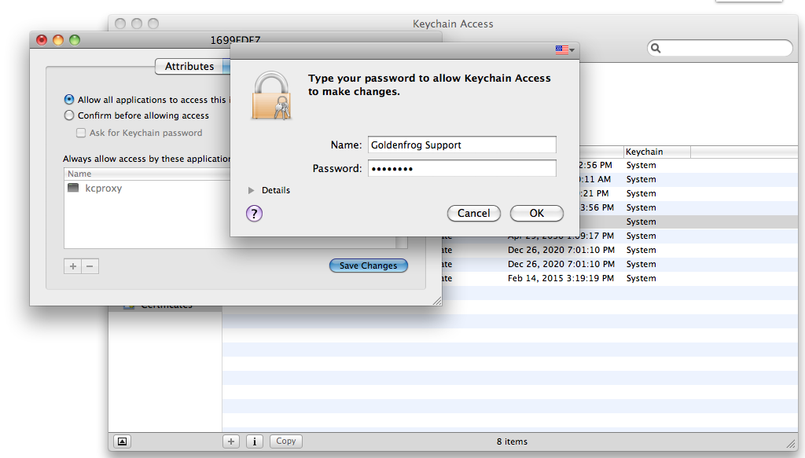Confirm the password with OK
805x458 pixels.
[x=536, y=214]
